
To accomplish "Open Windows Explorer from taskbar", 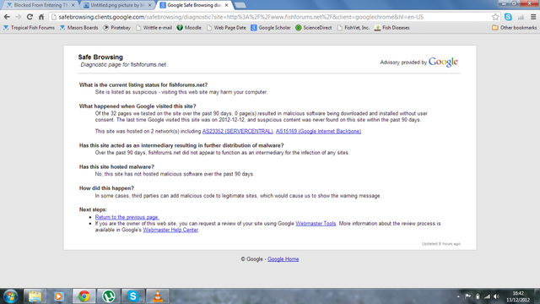I will click(x=35, y=296).
